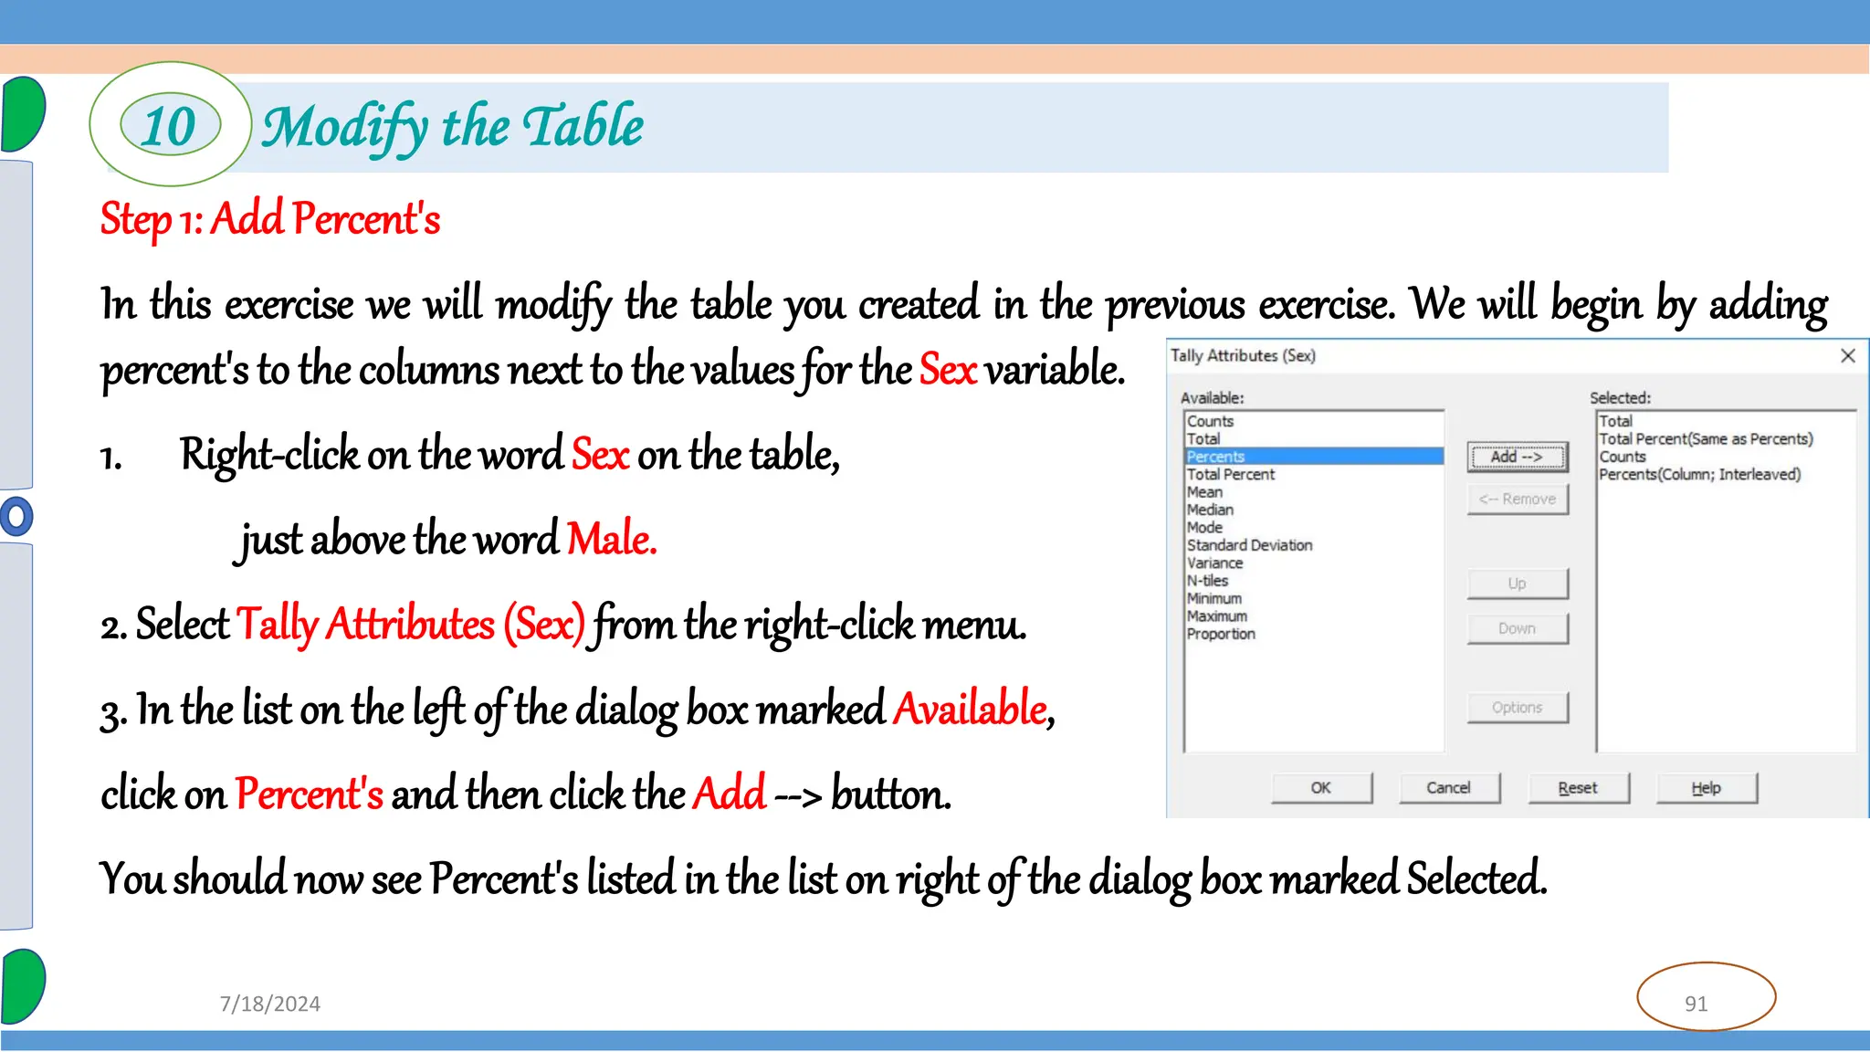Click the Reset button
The image size is (1870, 1052).
coord(1578,788)
